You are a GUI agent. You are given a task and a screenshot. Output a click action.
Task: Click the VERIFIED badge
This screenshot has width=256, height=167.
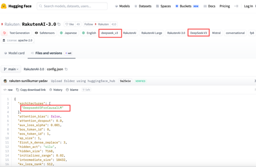click(x=140, y=81)
